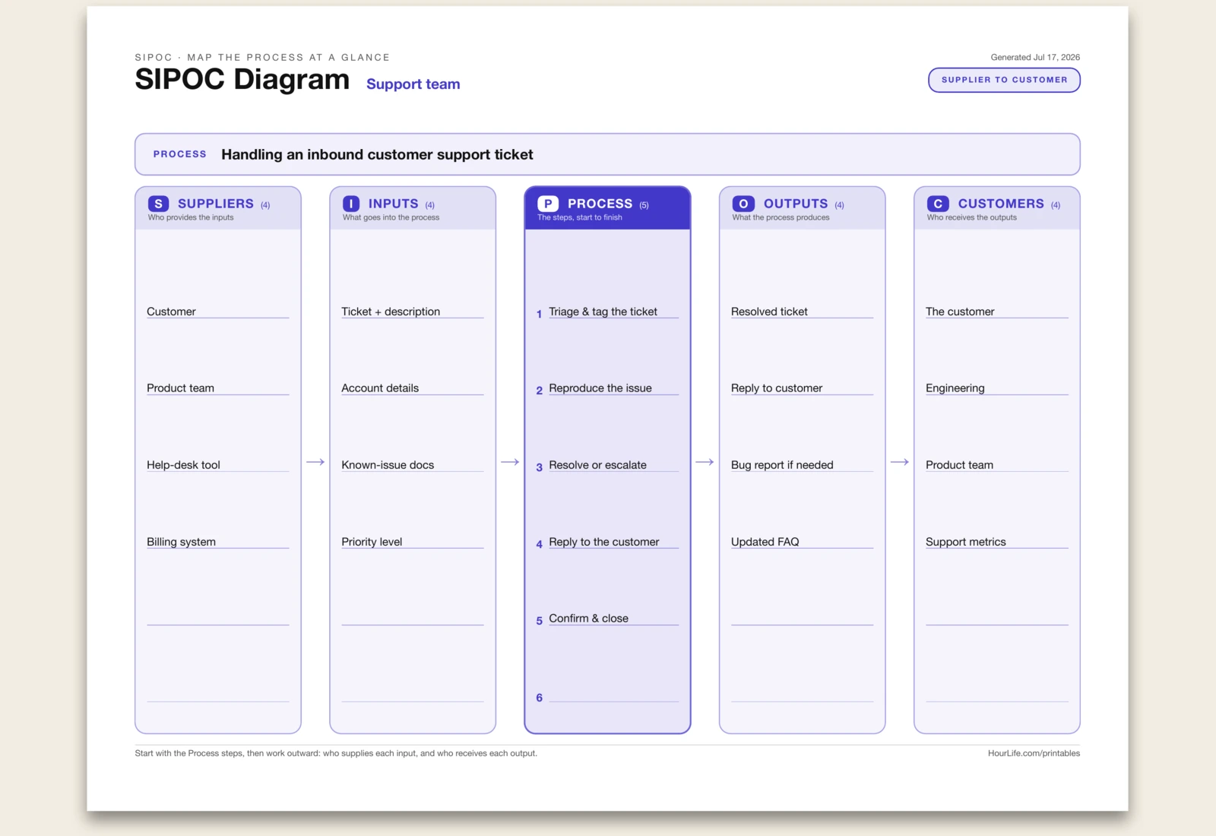Click the SIPOC Diagram title
1216x836 pixels.
242,79
